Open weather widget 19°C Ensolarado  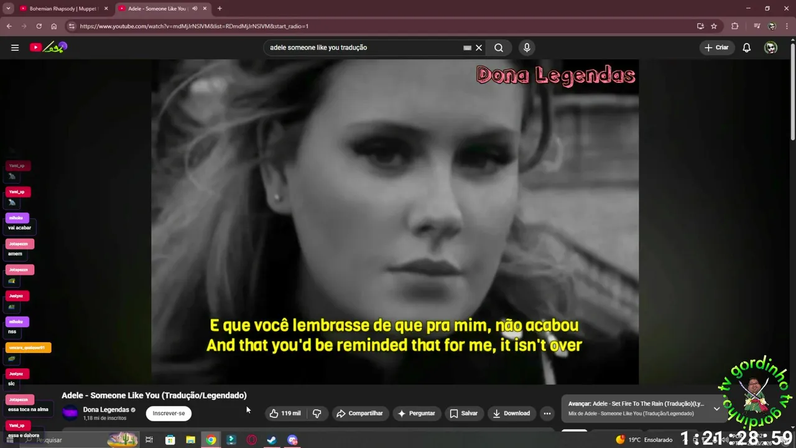tap(644, 440)
